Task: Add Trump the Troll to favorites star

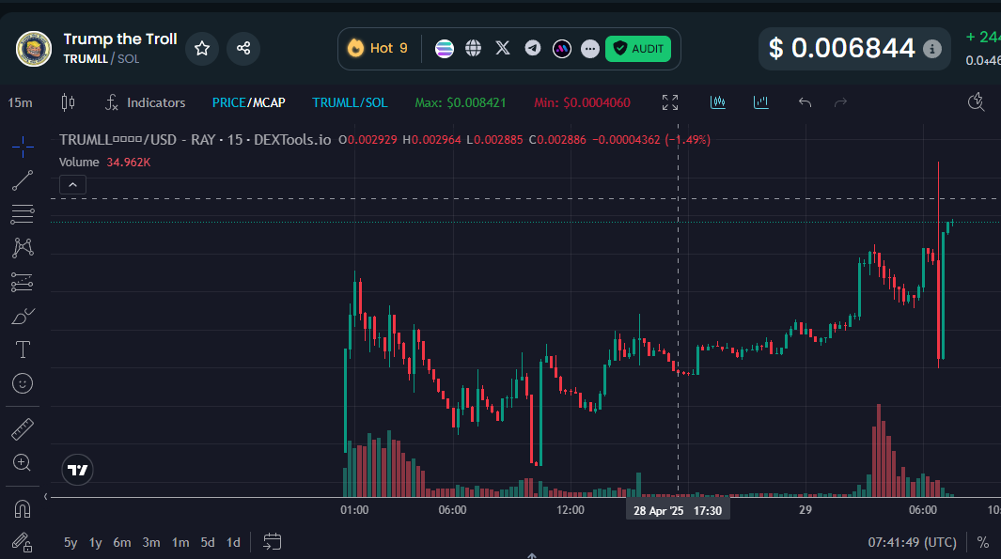Action: coord(202,49)
